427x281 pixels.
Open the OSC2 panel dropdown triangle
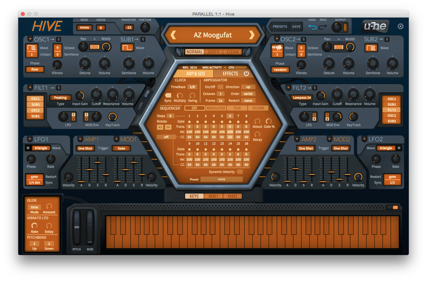point(277,39)
